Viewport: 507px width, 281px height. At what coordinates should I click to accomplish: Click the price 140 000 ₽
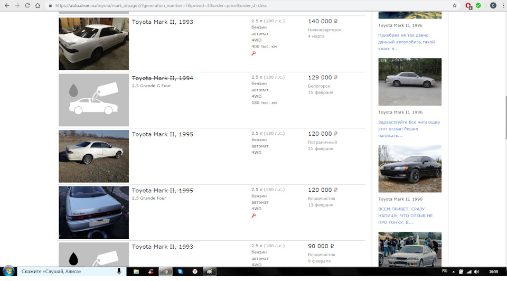(x=323, y=21)
